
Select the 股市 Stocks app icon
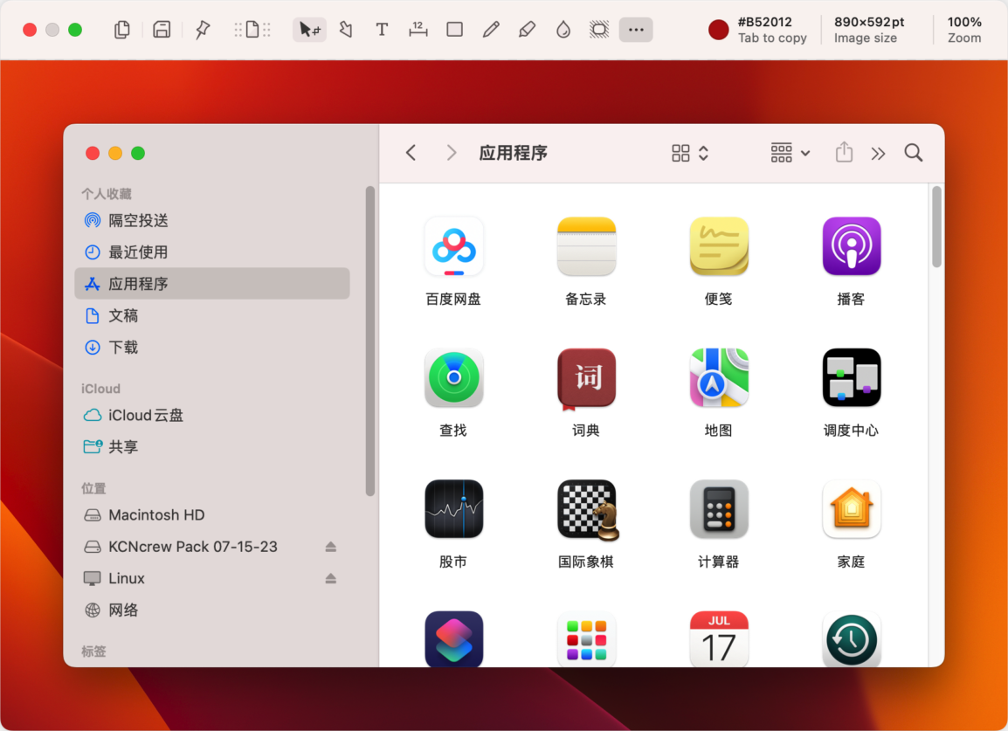[454, 509]
